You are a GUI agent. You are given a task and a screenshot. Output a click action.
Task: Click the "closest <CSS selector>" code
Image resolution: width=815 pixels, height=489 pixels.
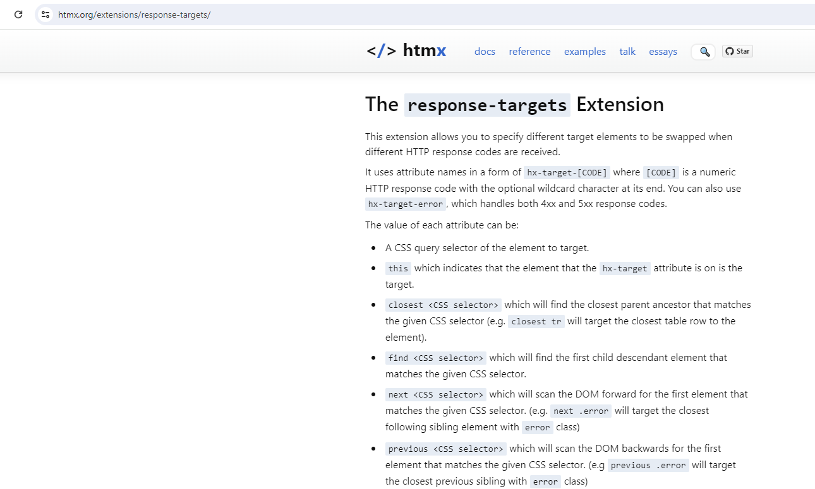444,305
